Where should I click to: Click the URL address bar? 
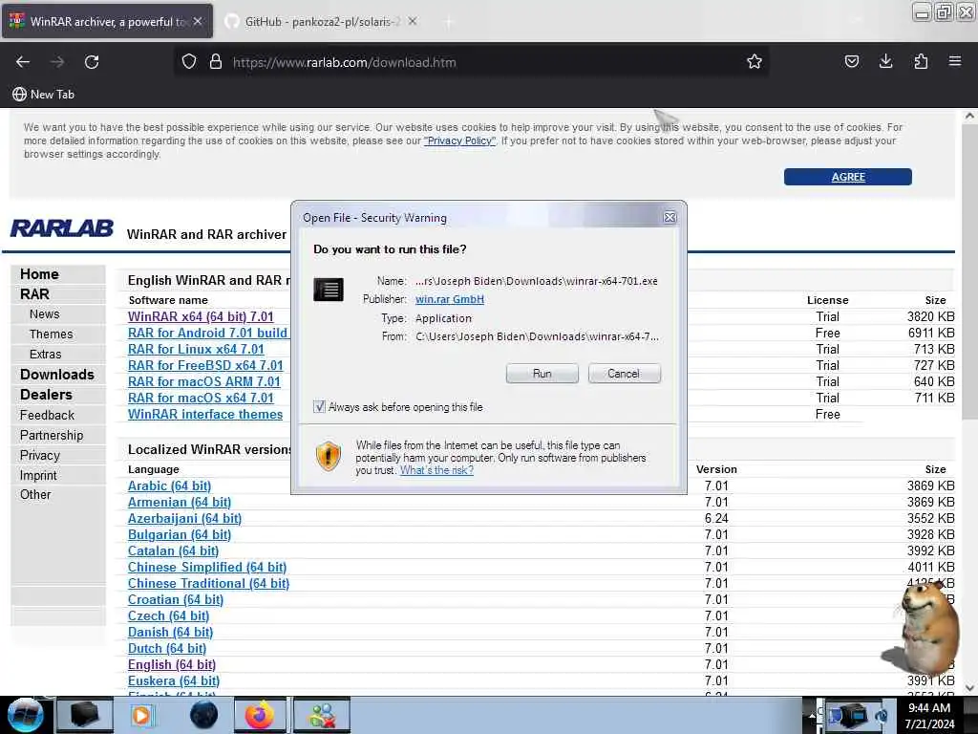pyautogui.click(x=472, y=62)
